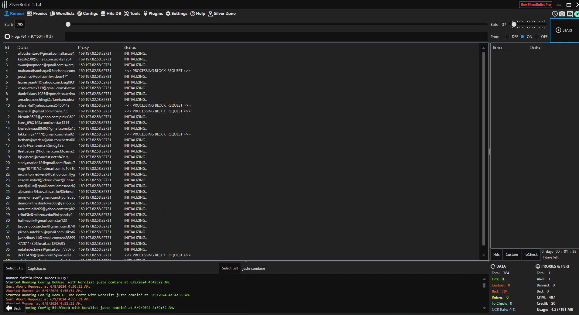Select the DEF proxy radio option

pyautogui.click(x=507, y=36)
